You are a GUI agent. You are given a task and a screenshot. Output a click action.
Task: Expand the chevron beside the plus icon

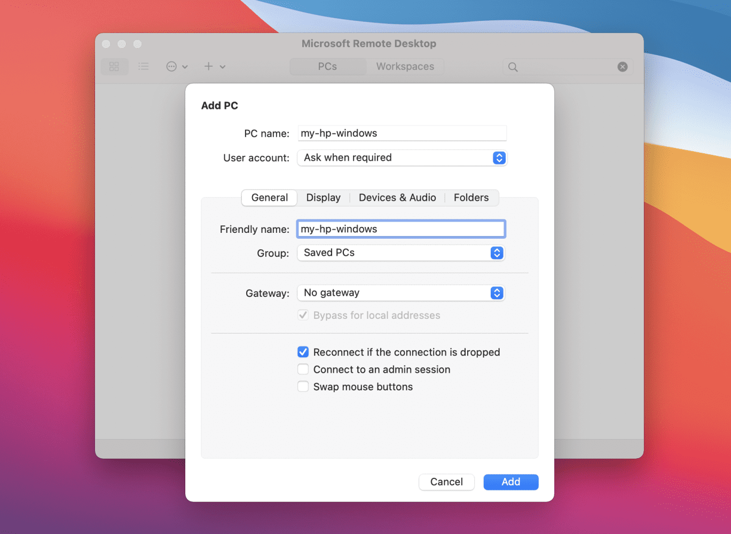(x=223, y=67)
